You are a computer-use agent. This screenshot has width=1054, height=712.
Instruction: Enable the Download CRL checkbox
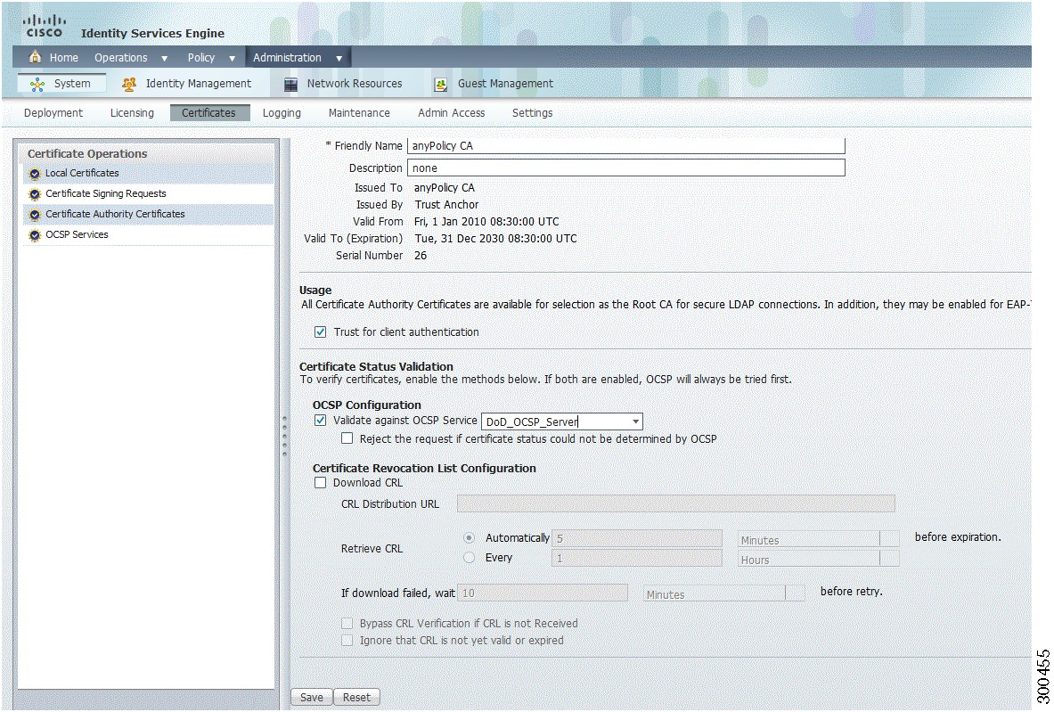pyautogui.click(x=321, y=483)
